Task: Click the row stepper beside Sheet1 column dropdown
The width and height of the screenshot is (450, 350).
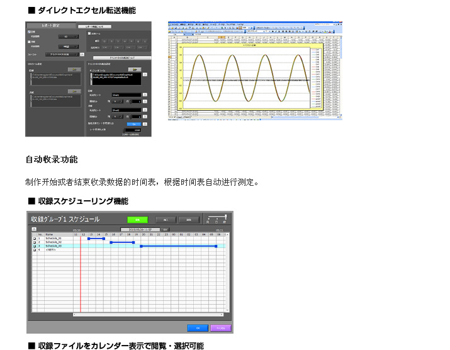Action: [131, 101]
